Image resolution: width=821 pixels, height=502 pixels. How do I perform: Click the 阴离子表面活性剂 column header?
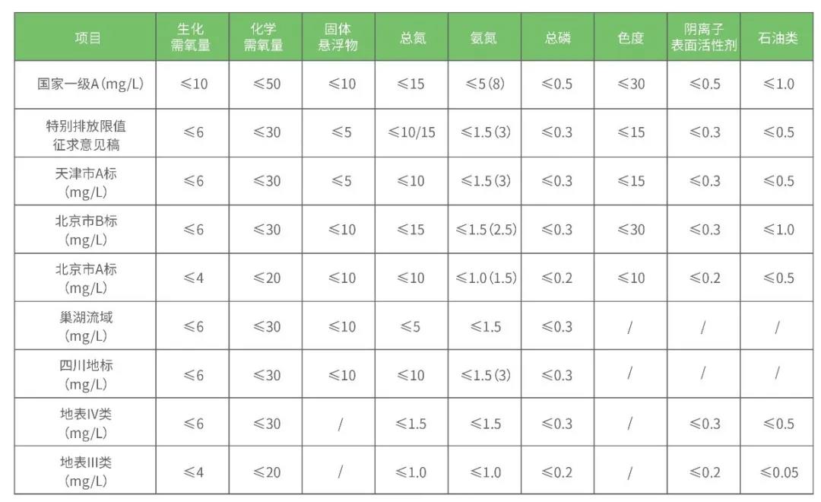point(703,37)
